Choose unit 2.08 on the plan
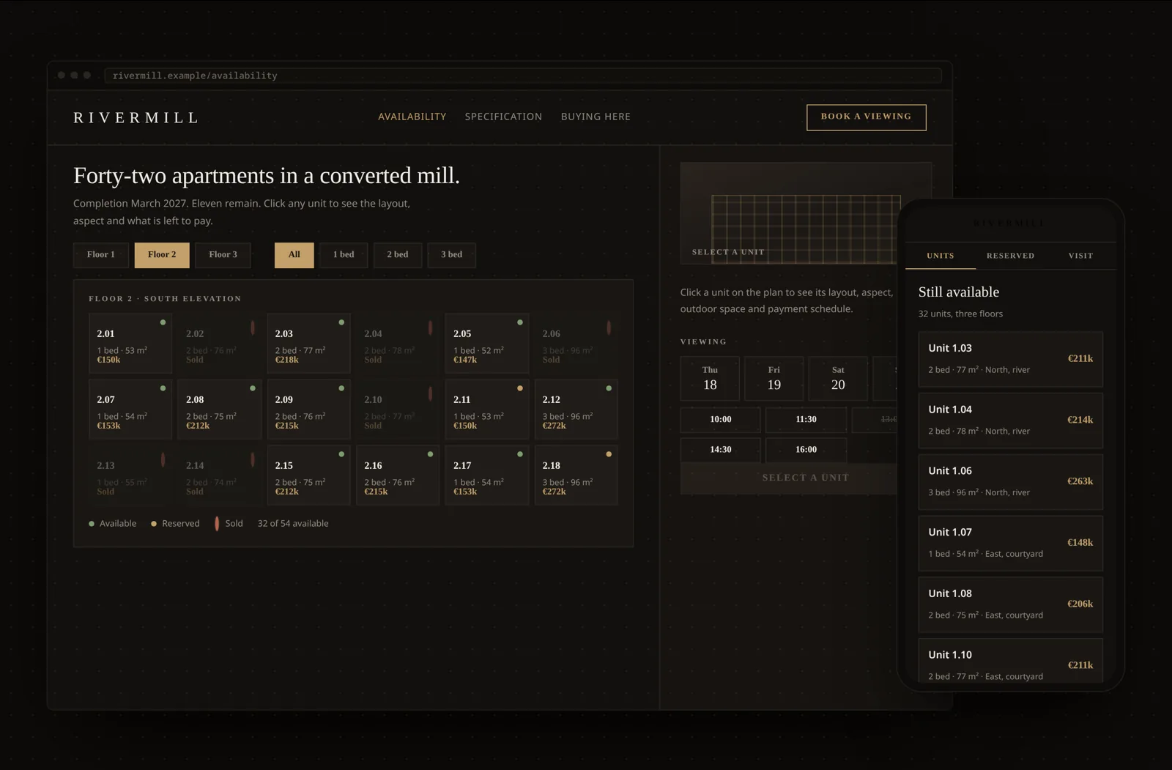 [219, 410]
